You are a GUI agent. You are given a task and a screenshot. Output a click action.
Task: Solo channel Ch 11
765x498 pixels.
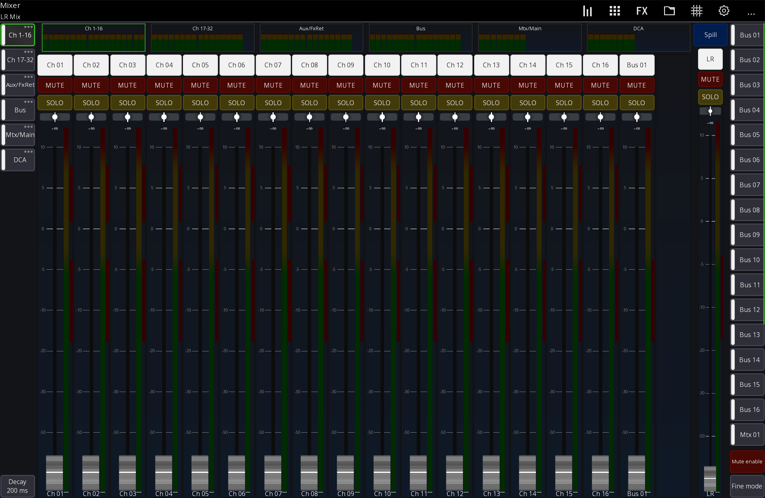[419, 103]
